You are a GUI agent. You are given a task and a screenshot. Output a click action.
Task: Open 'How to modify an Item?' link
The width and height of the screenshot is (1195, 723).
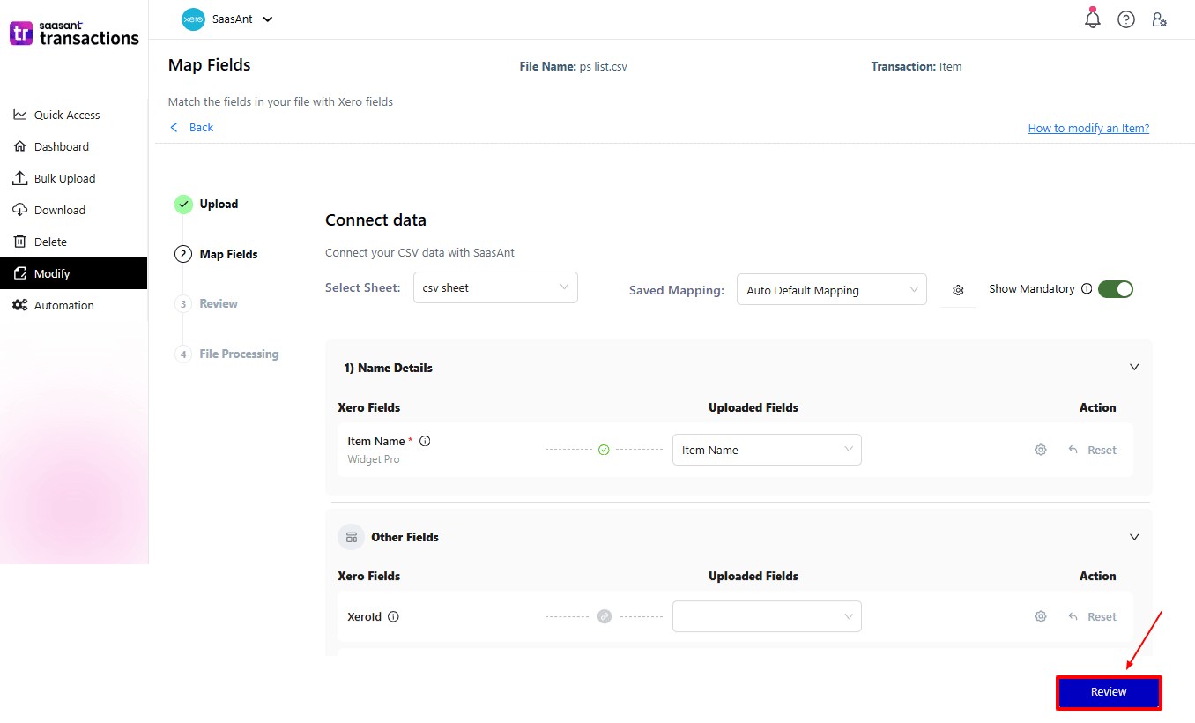tap(1088, 128)
